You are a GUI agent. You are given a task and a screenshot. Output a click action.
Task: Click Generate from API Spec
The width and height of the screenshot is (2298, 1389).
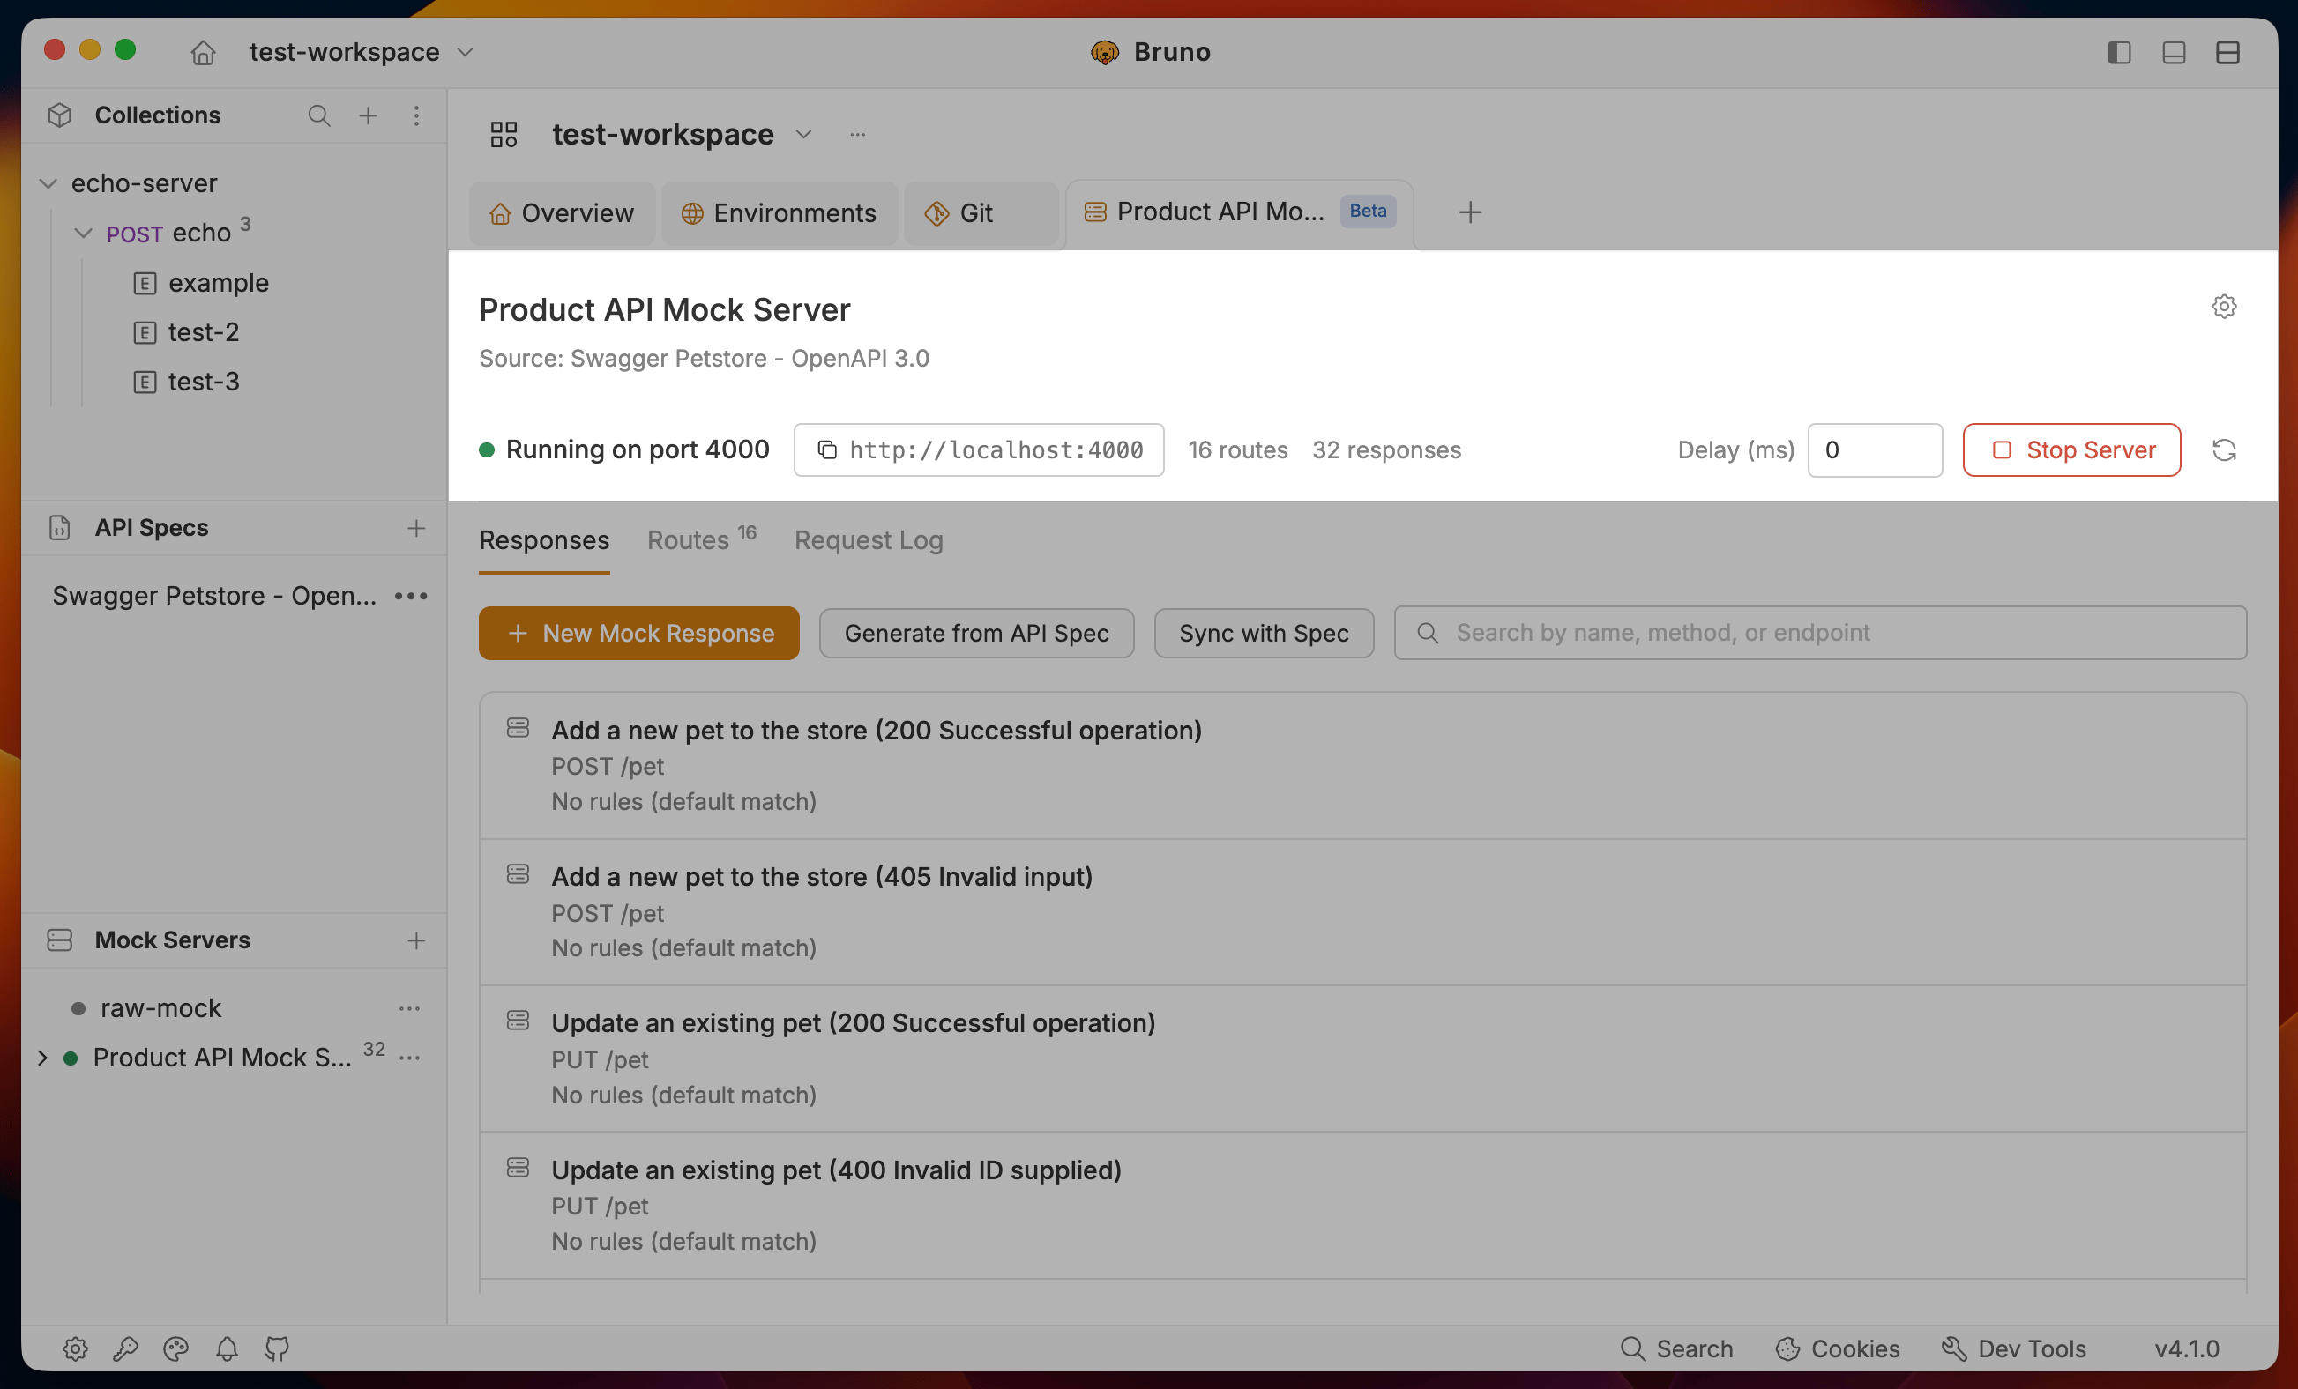976,634
